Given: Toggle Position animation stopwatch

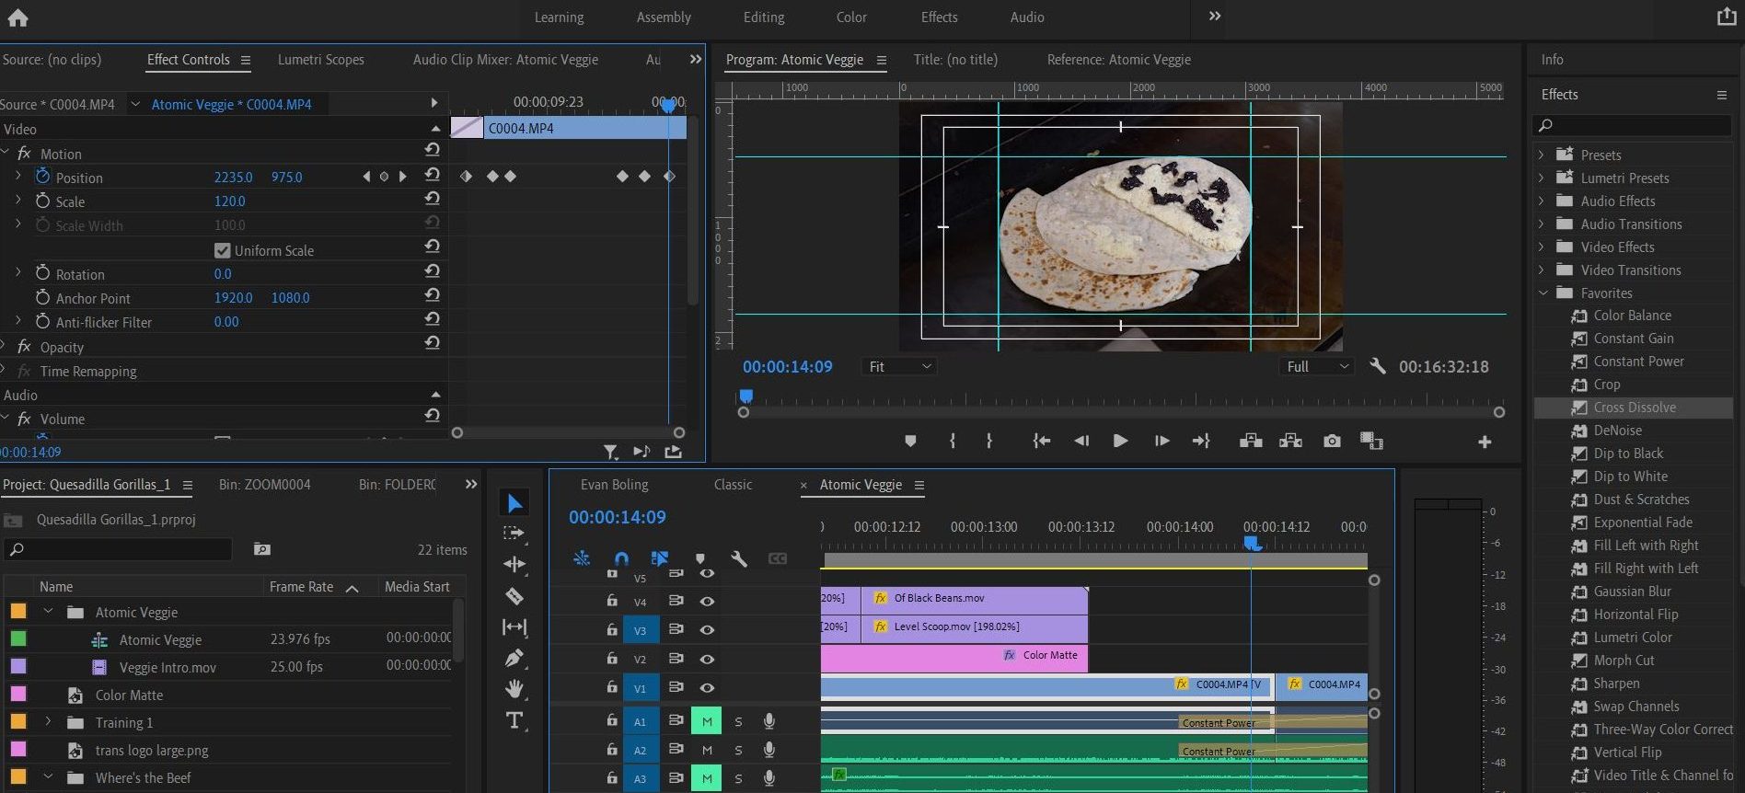Looking at the screenshot, I should [x=42, y=176].
